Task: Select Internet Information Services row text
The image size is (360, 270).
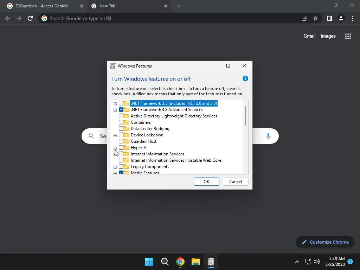Action: 157,154
